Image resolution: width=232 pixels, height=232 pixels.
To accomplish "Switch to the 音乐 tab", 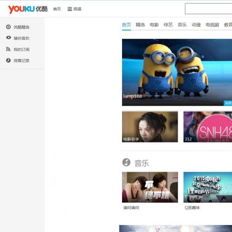I will click(182, 25).
